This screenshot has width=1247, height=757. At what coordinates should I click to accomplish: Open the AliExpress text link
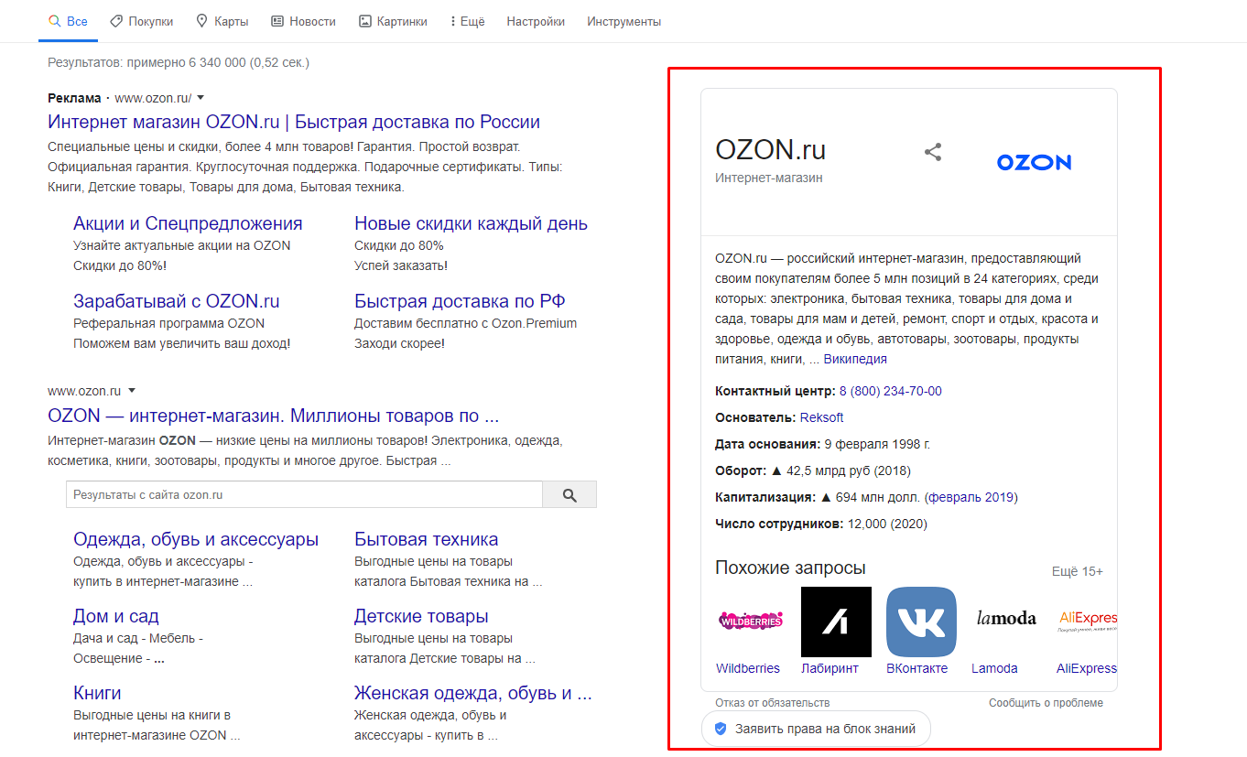click(1087, 668)
